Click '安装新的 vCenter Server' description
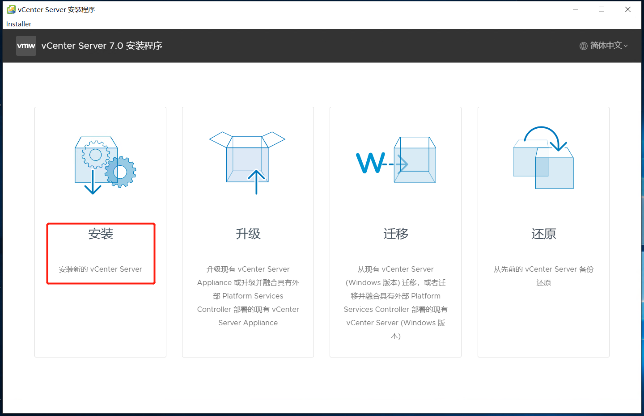This screenshot has height=416, width=644. coord(101,269)
